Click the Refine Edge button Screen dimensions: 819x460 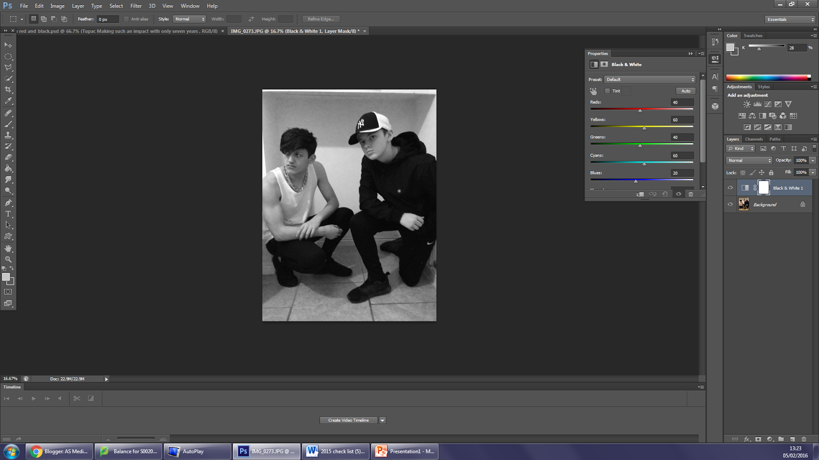321,19
